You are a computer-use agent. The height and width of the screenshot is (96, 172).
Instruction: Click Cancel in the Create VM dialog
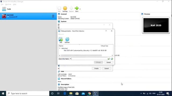pyautogui.click(x=106, y=69)
